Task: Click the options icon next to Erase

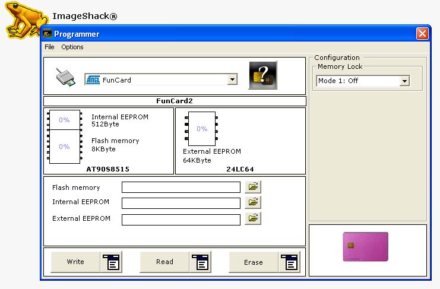Action: [289, 262]
